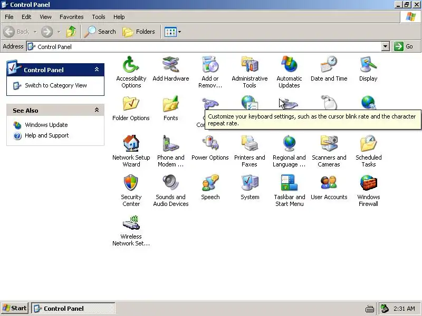This screenshot has width=422, height=316.
Task: Expand the Address bar dropdown
Action: click(386, 46)
